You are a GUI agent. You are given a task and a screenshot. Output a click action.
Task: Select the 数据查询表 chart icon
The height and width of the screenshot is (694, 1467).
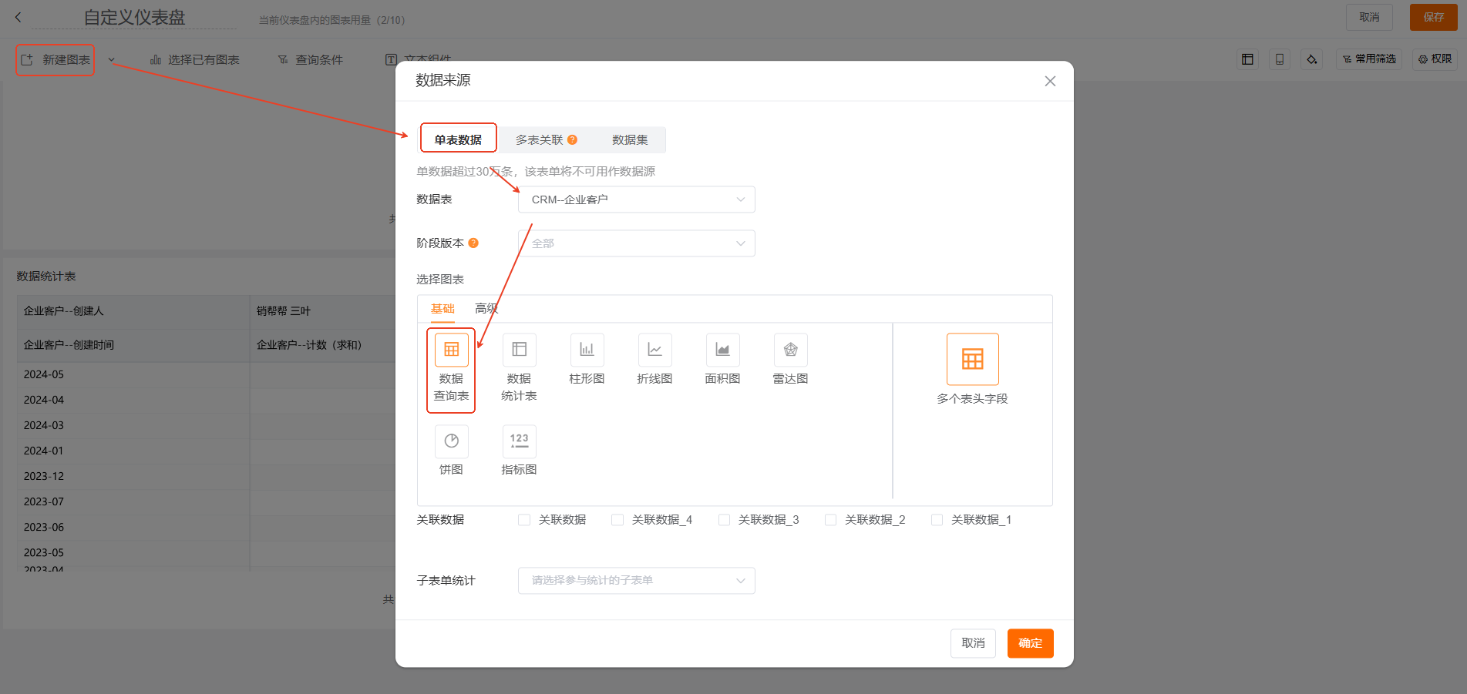(x=451, y=350)
